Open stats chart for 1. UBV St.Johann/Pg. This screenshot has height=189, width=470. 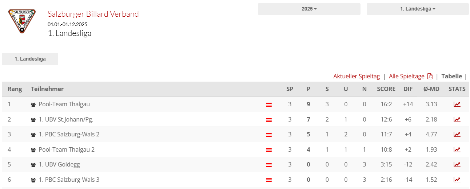coord(457,119)
